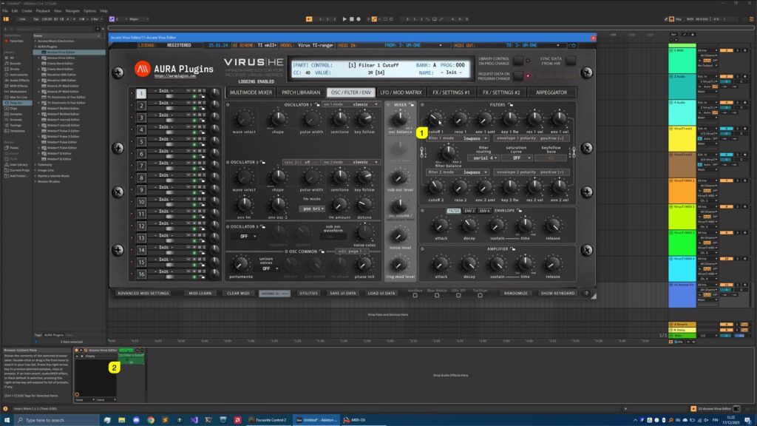Click the padlock icon beside the MIXER header
The height and width of the screenshot is (426, 757).
411,105
